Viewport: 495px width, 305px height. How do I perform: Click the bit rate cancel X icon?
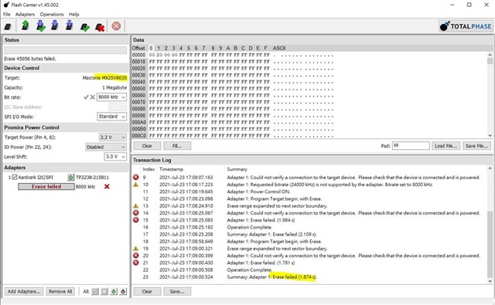click(x=93, y=97)
